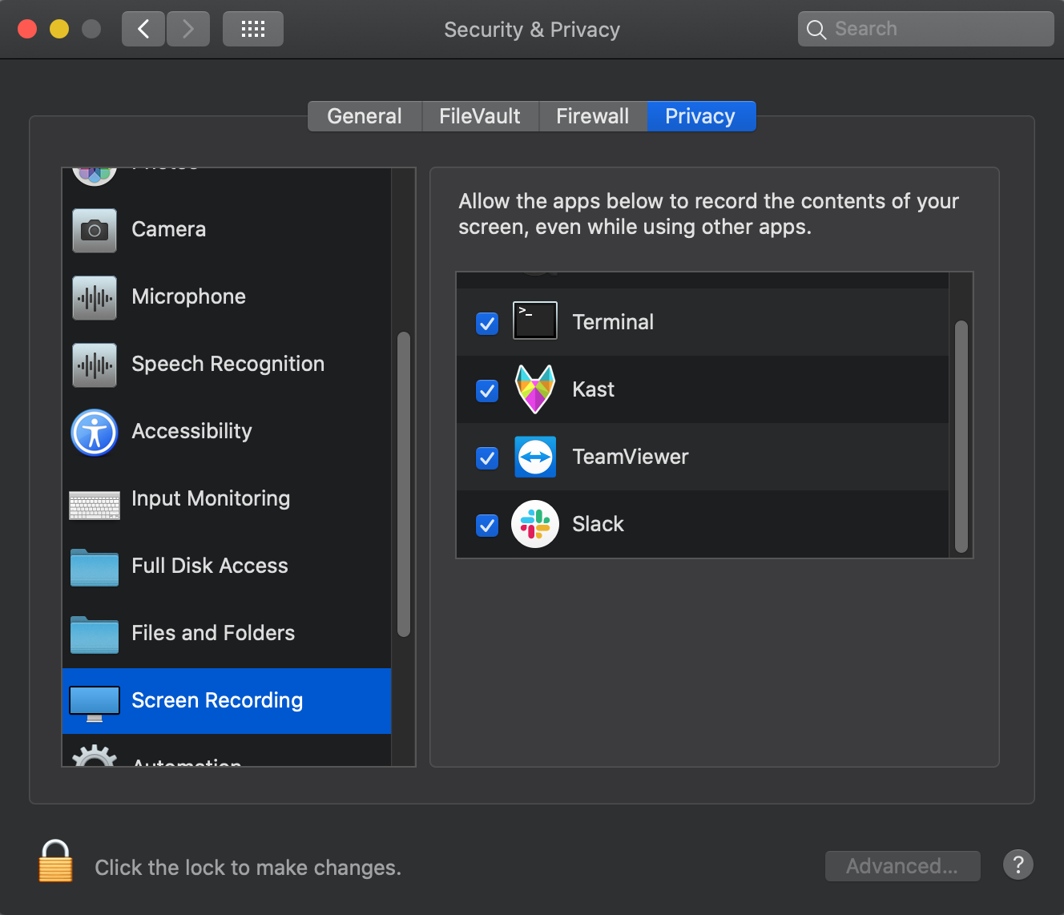Click the Microphone waveform icon
Image resolution: width=1064 pixels, height=915 pixels.
pos(95,298)
